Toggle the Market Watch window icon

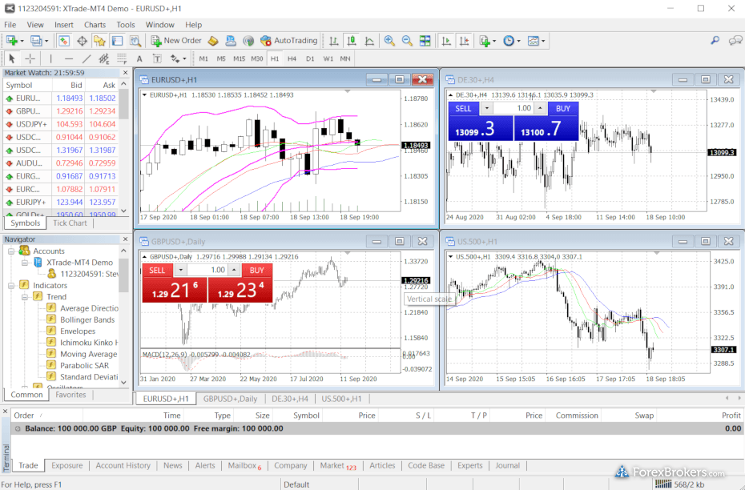coord(64,41)
